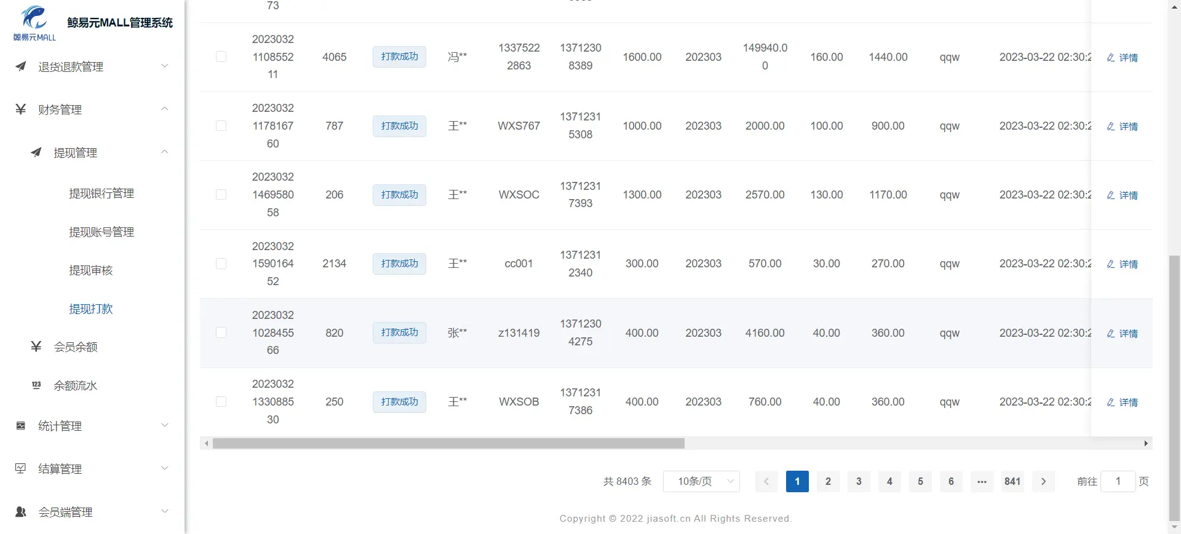
Task: Open the 10条/页 page size dropdown
Action: click(701, 481)
